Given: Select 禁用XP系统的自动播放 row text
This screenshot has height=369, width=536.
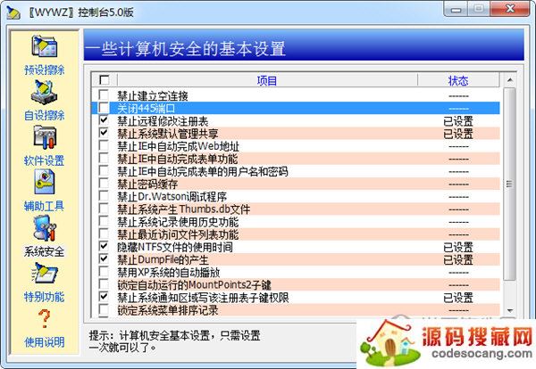Looking at the screenshot, I should [x=169, y=273].
